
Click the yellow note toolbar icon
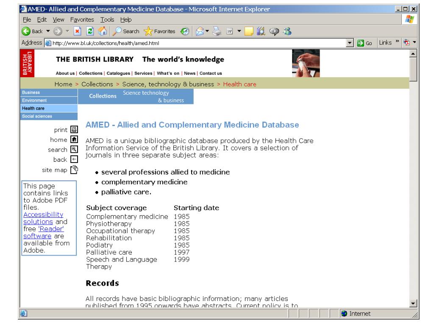click(x=248, y=31)
